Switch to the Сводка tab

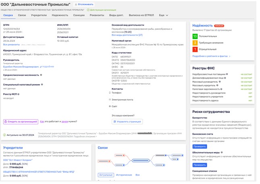tap(8, 15)
